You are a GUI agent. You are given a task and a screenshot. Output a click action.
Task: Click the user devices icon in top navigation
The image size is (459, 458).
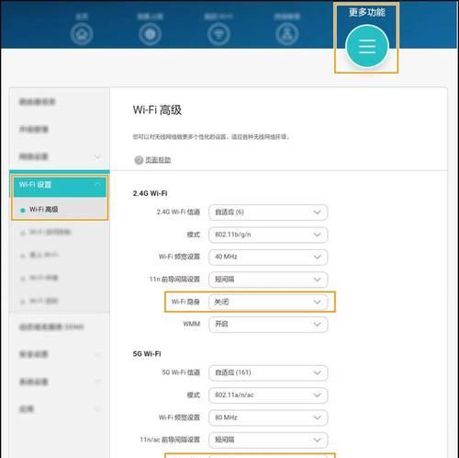(287, 34)
